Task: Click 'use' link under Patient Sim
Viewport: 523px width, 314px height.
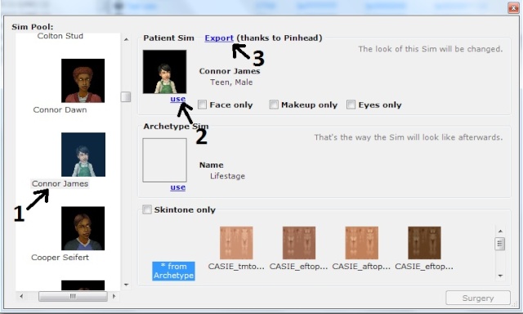Action: tap(178, 99)
